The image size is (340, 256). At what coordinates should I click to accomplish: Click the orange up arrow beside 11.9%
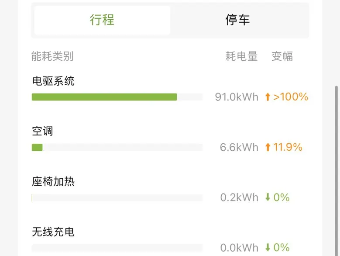pyautogui.click(x=268, y=147)
